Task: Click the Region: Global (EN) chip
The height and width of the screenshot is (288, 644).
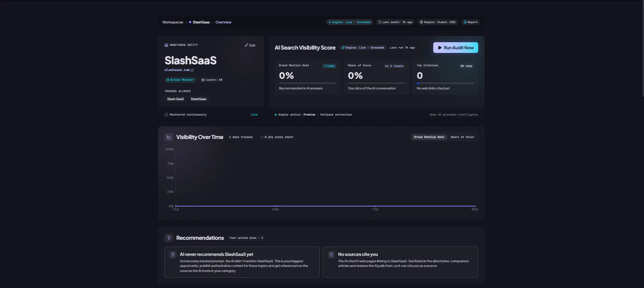Action: coord(438,22)
